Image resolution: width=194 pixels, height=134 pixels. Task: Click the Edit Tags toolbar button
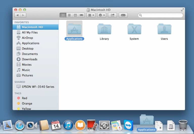click(x=123, y=15)
